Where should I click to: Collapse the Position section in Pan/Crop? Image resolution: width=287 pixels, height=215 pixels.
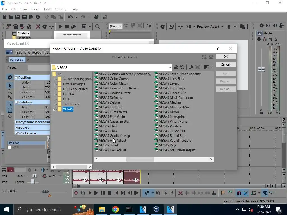tap(16, 78)
